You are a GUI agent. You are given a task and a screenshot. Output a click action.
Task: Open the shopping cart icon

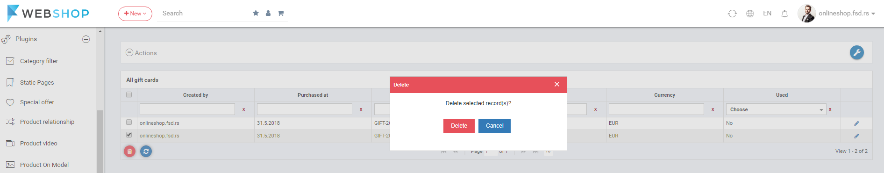point(281,13)
